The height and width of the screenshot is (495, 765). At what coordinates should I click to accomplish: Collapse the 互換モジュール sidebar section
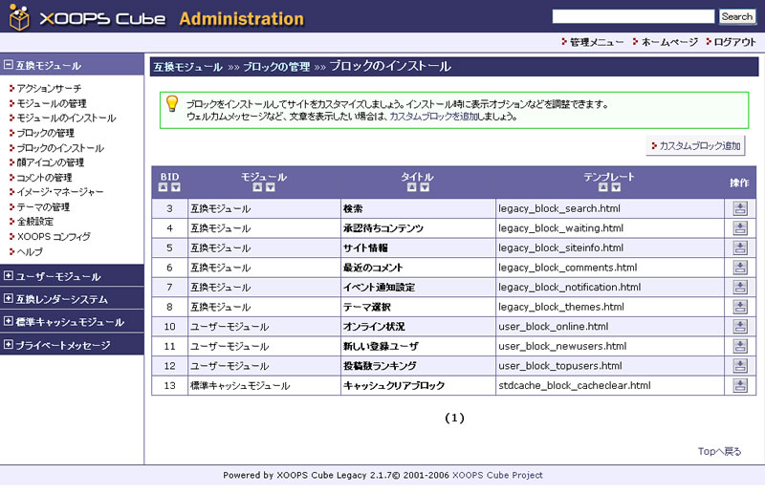[9, 65]
